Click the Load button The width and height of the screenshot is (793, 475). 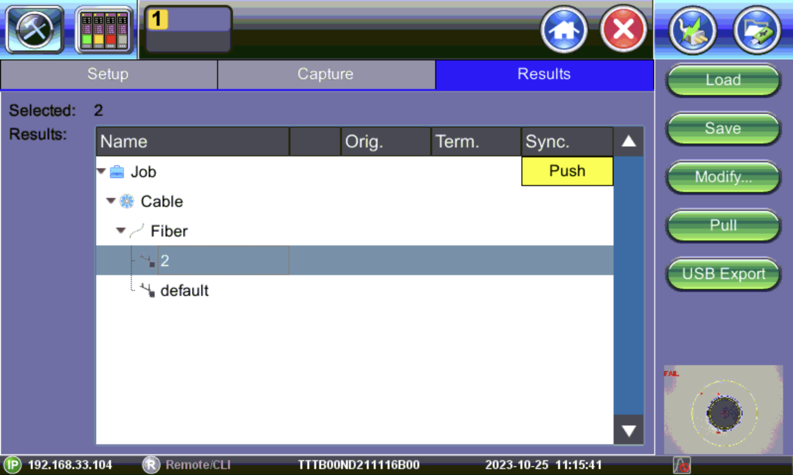click(723, 80)
